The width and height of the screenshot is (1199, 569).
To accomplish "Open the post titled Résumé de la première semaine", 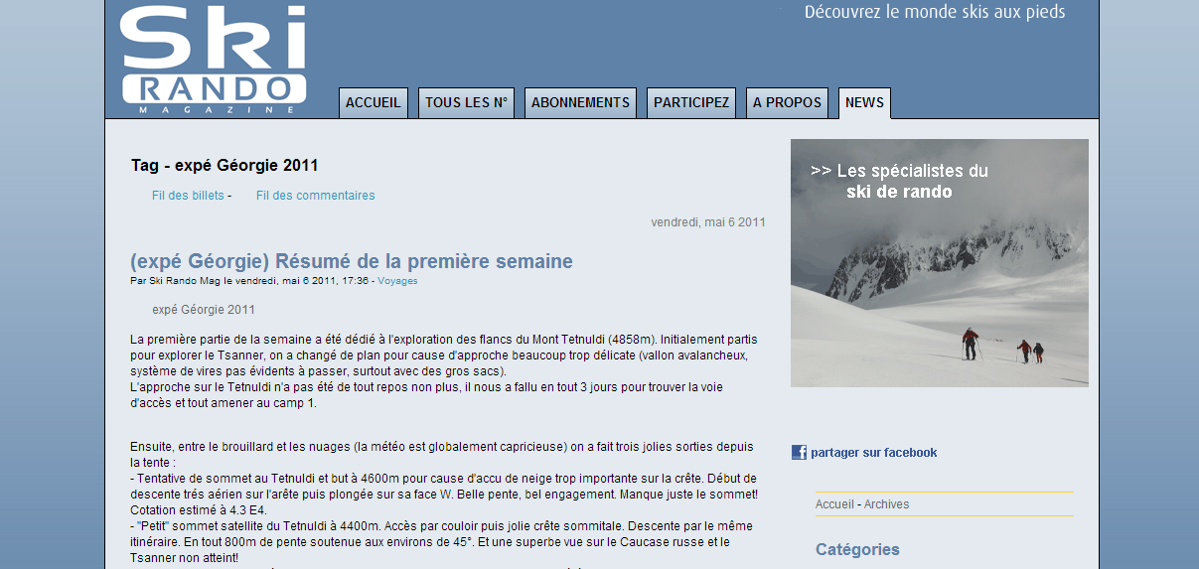I will (x=352, y=261).
